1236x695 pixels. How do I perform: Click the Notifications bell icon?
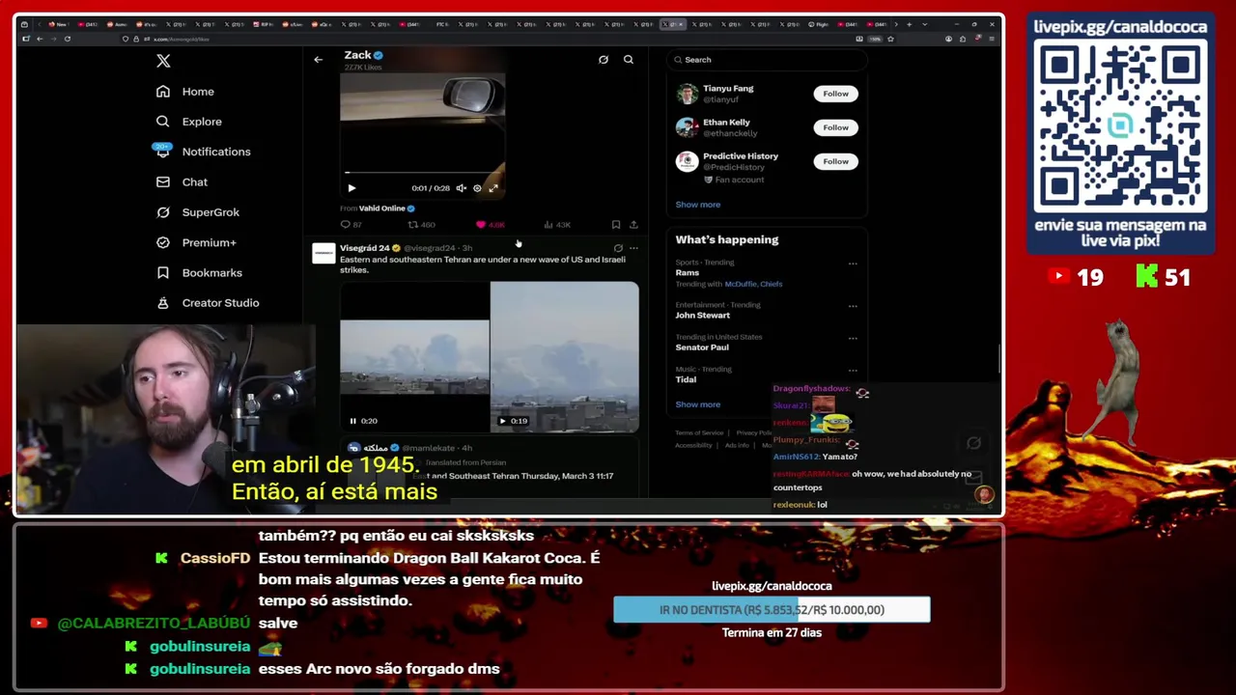(x=163, y=152)
